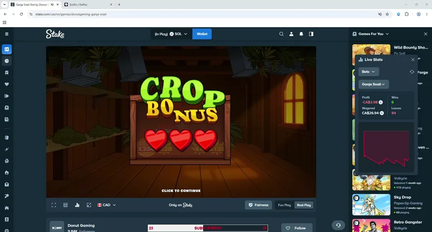Switch to the BotRix Raffles tab
432x232 pixels.
point(86,5)
